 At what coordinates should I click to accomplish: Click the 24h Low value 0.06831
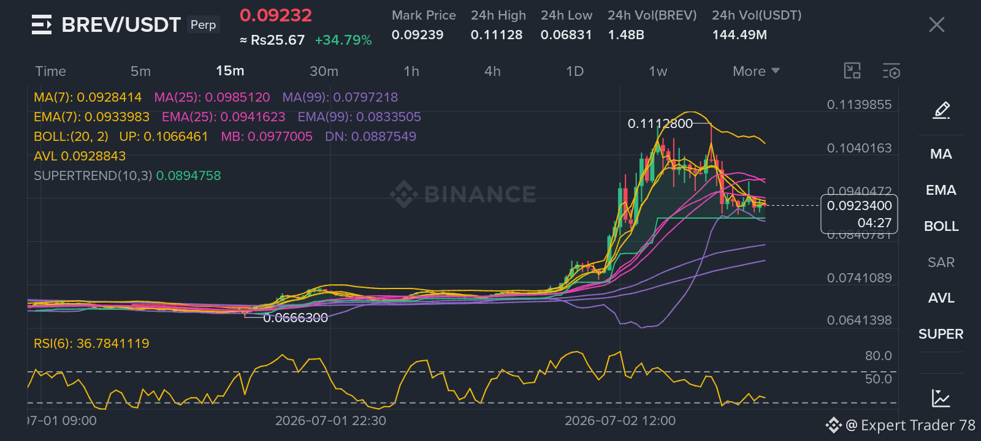click(x=567, y=35)
